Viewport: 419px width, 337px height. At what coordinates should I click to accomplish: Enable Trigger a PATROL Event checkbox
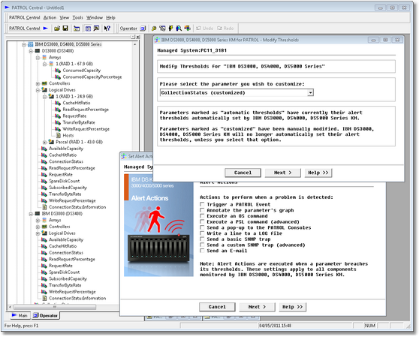click(x=202, y=204)
